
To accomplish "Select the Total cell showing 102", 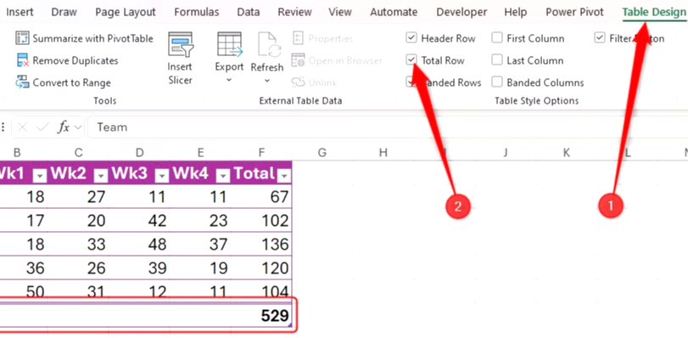I will point(261,220).
